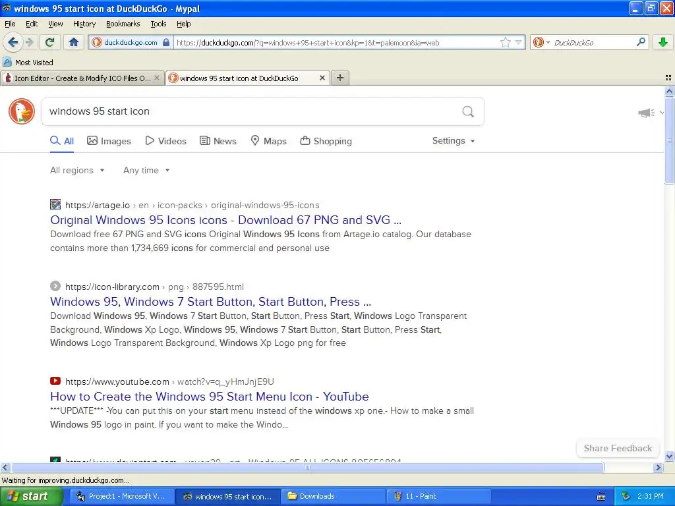Image resolution: width=675 pixels, height=506 pixels.
Task: Click the URL address bar
Action: point(336,42)
